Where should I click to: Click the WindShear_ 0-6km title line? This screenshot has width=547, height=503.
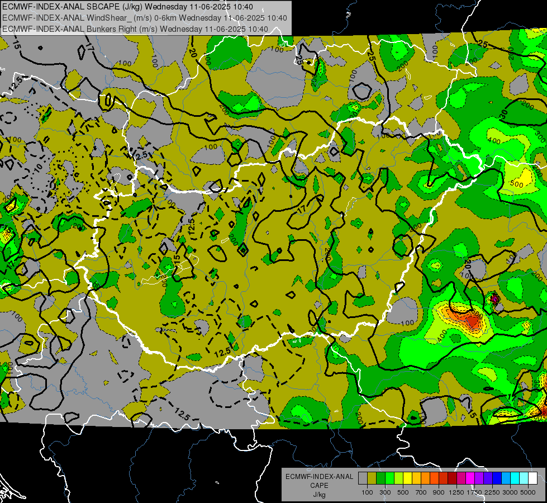tap(144, 18)
